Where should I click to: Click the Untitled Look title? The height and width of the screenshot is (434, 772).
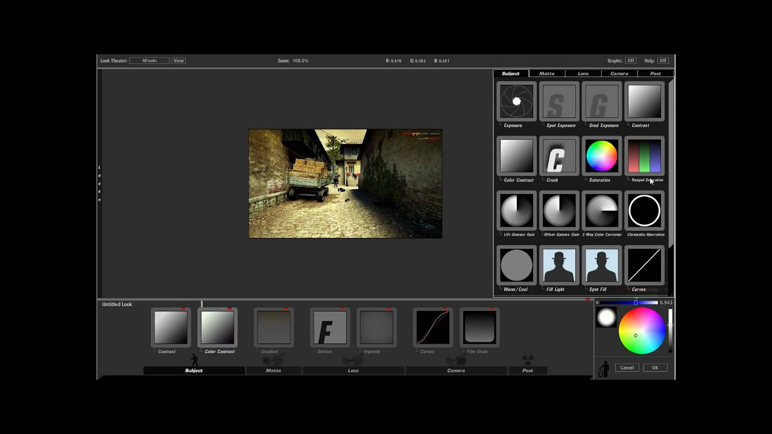point(117,304)
